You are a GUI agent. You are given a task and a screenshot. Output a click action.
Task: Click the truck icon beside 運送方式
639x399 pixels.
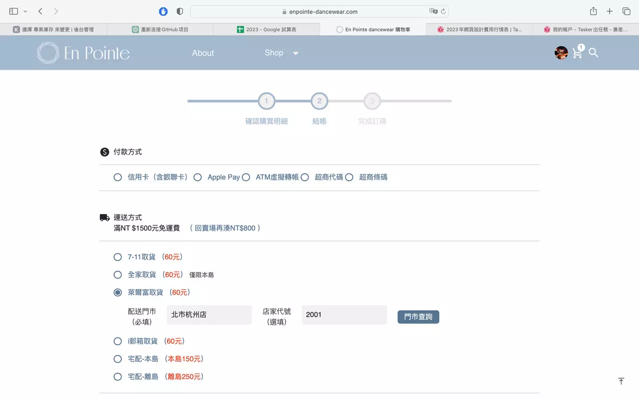(104, 216)
